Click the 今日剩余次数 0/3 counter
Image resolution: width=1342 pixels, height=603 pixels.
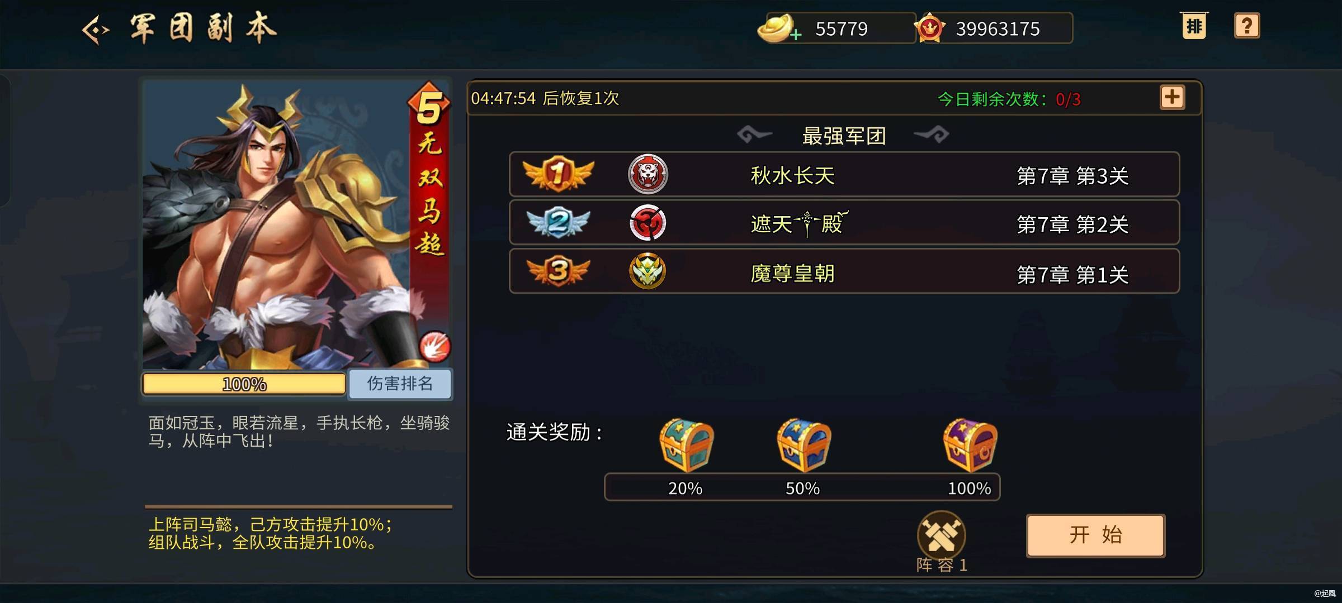point(1009,99)
